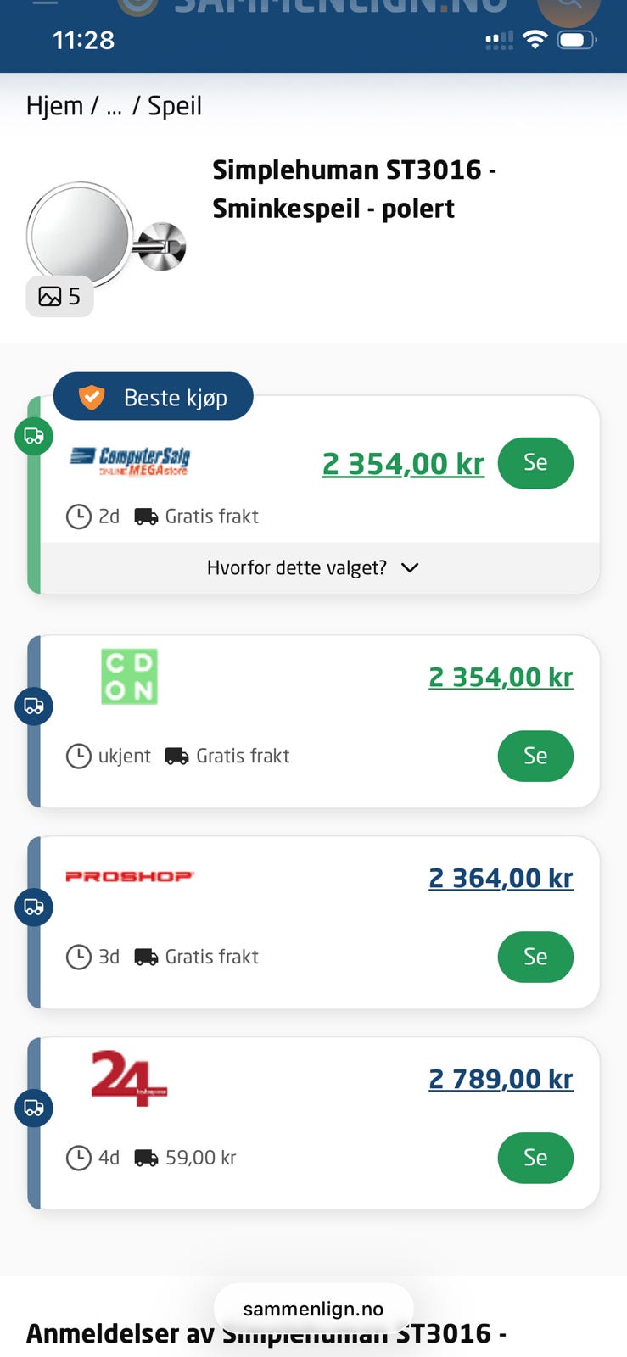This screenshot has width=627, height=1357.
Task: Open the CDON 2 354,00 kr price link
Action: (x=501, y=677)
